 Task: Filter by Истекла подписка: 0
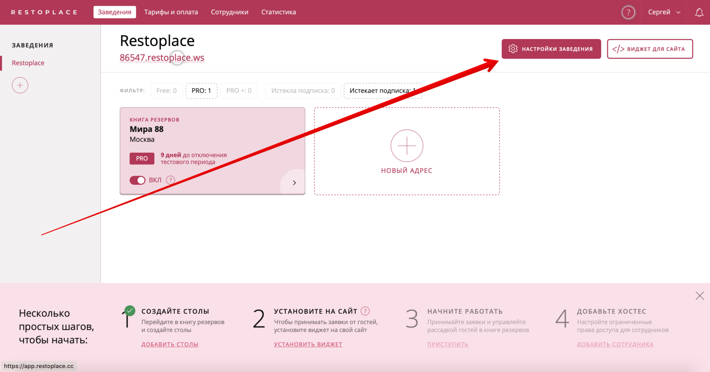[303, 91]
